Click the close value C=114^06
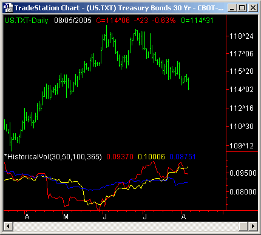This screenshot has width=261, height=235. (x=113, y=21)
